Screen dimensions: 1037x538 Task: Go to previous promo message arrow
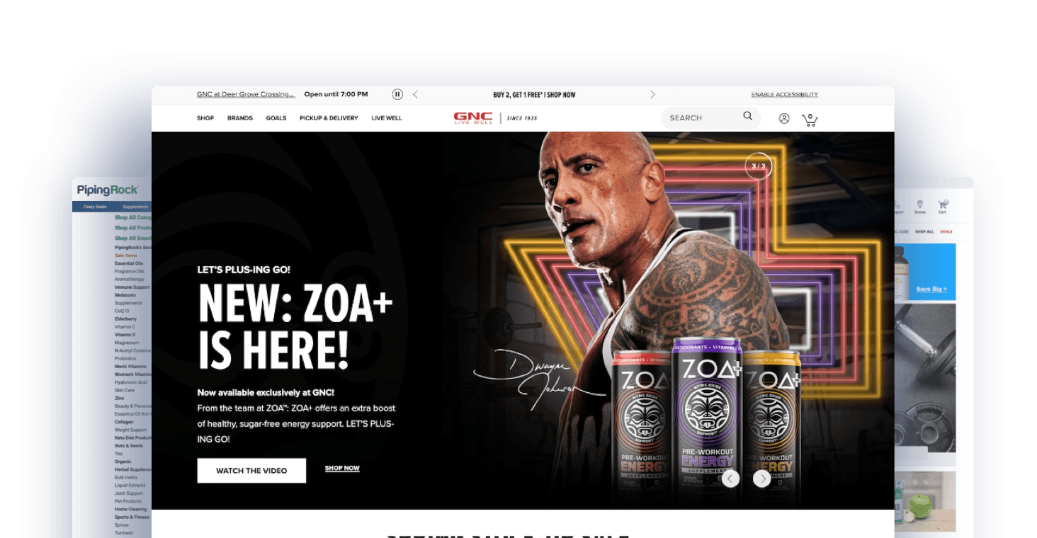point(416,94)
